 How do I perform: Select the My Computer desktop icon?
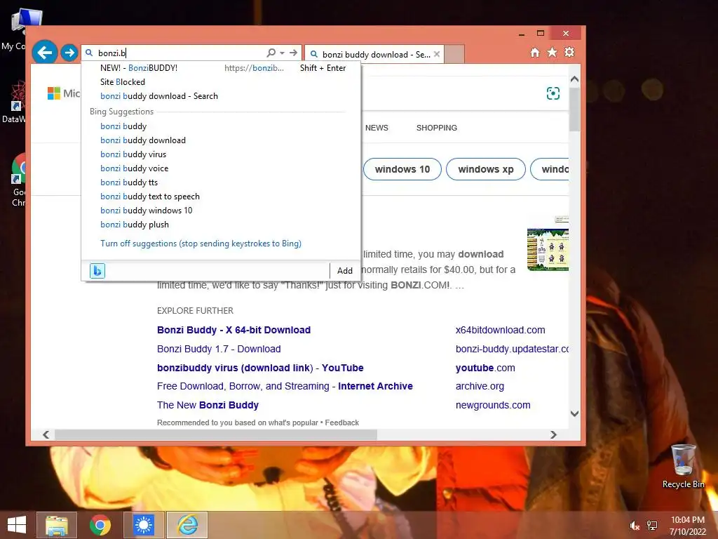coord(20,28)
